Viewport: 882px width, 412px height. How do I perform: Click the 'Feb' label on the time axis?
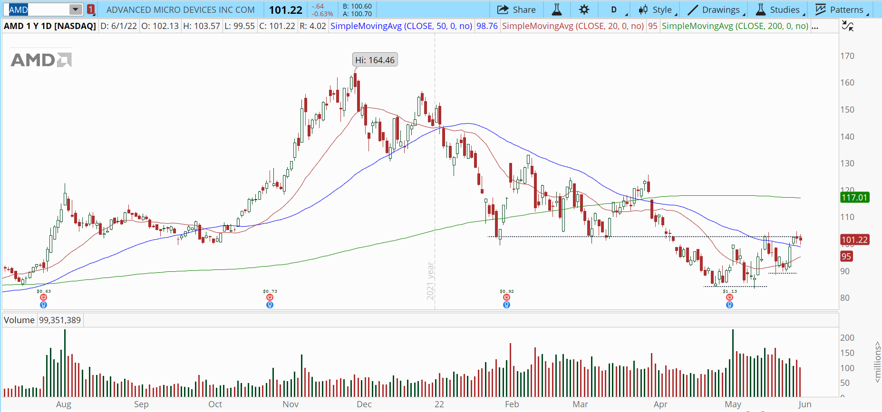[x=512, y=404]
